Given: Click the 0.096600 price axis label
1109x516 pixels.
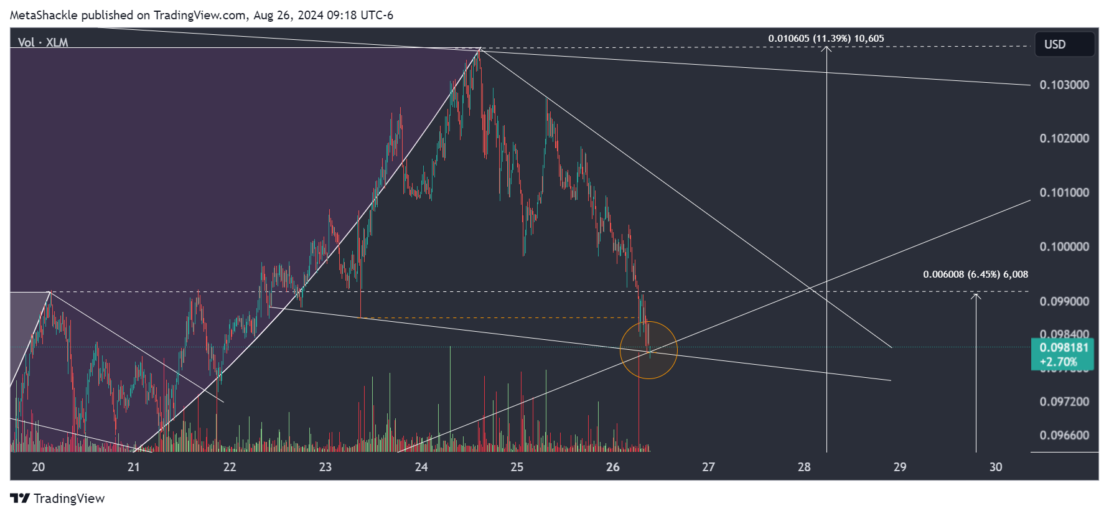Looking at the screenshot, I should (x=1064, y=435).
